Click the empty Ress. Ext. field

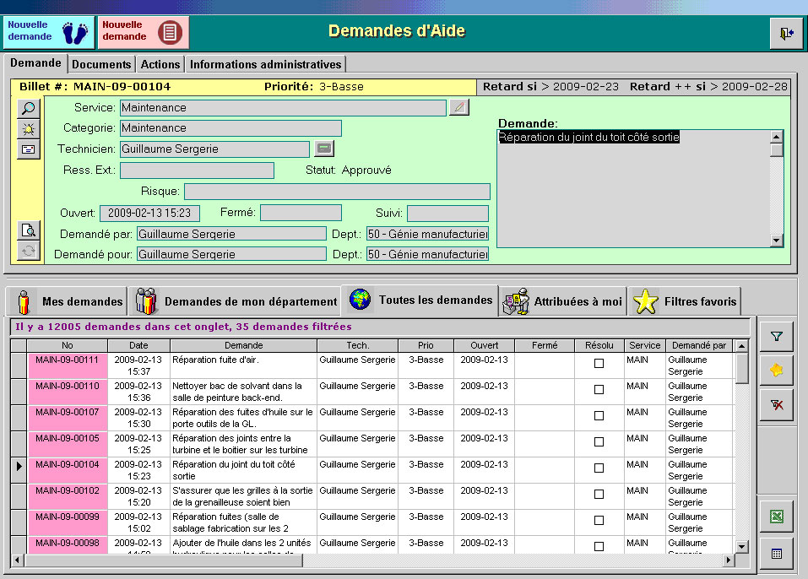tap(197, 170)
